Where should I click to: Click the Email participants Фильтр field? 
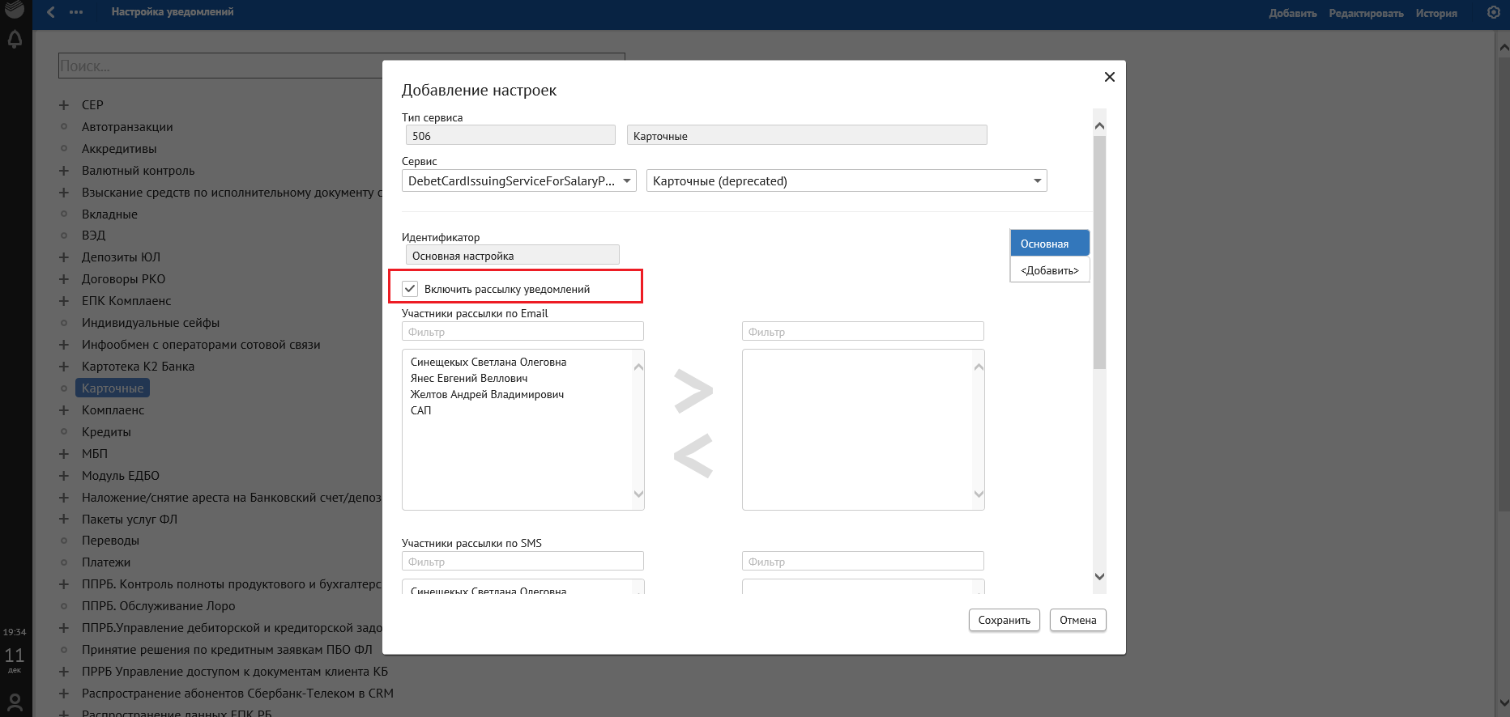coord(523,332)
